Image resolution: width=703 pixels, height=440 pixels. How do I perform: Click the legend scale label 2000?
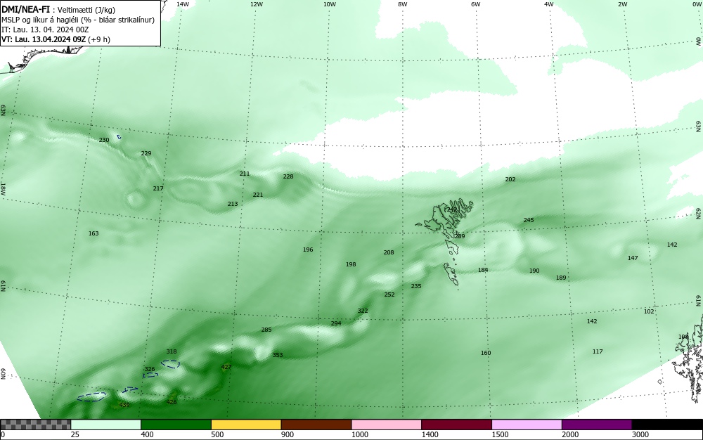coord(570,434)
